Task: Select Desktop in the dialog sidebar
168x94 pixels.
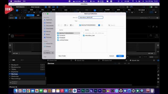Action: (x=48, y=23)
